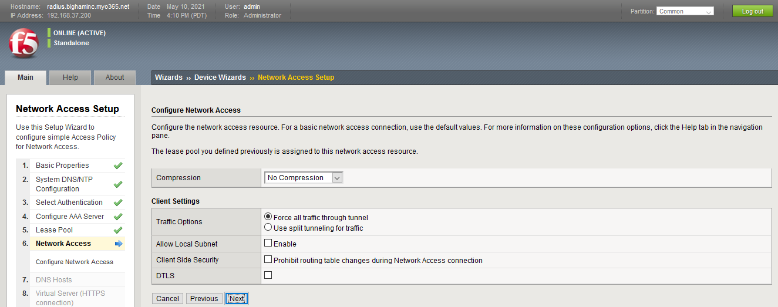
Task: Select Network Access step
Action: (x=63, y=244)
